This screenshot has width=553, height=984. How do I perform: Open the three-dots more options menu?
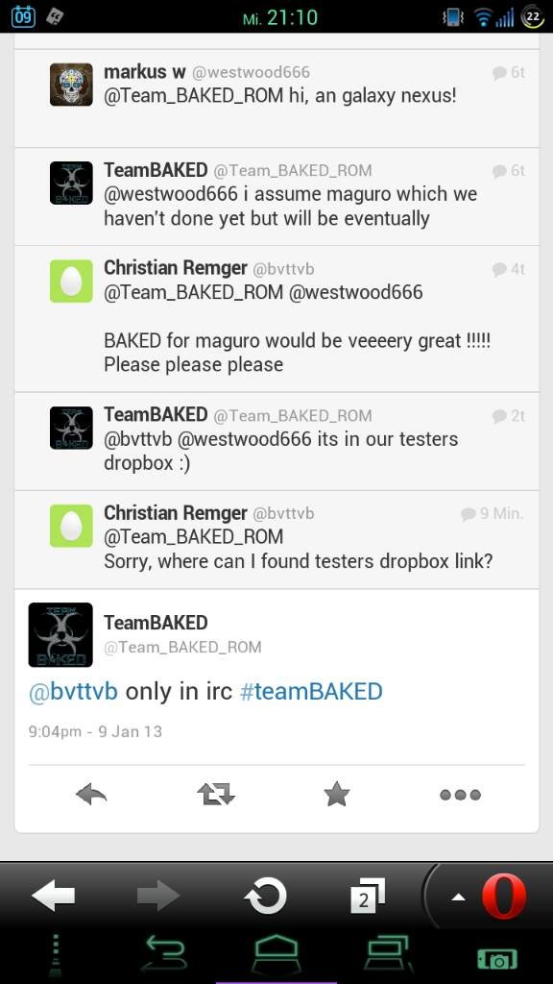pyautogui.click(x=460, y=795)
